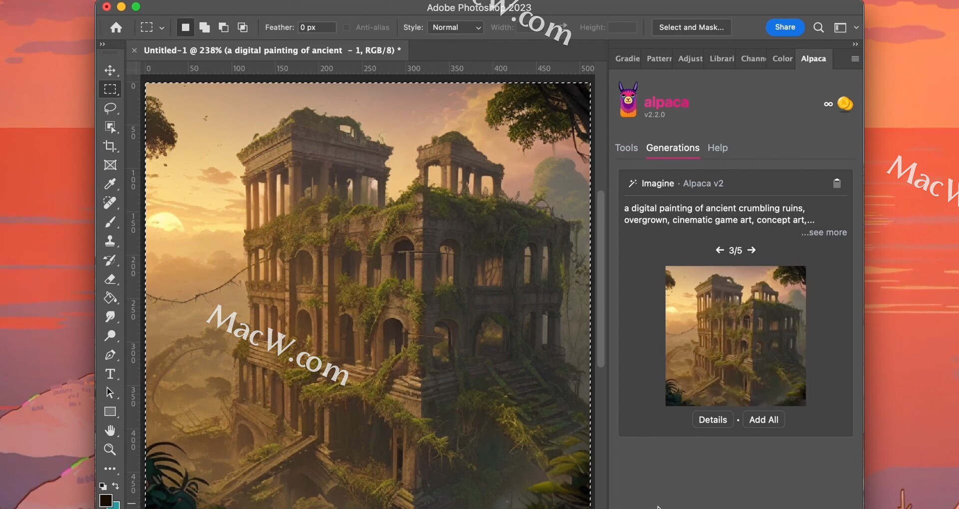This screenshot has width=959, height=509.
Task: Delete the Imagine generation with trash icon
Action: pyautogui.click(x=837, y=183)
